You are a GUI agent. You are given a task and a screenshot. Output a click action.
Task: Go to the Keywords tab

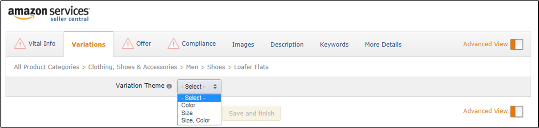pyautogui.click(x=334, y=45)
